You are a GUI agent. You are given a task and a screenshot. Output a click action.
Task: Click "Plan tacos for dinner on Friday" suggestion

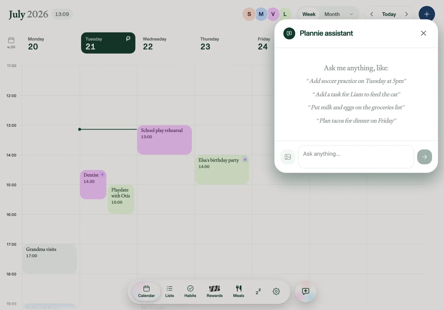(x=356, y=121)
